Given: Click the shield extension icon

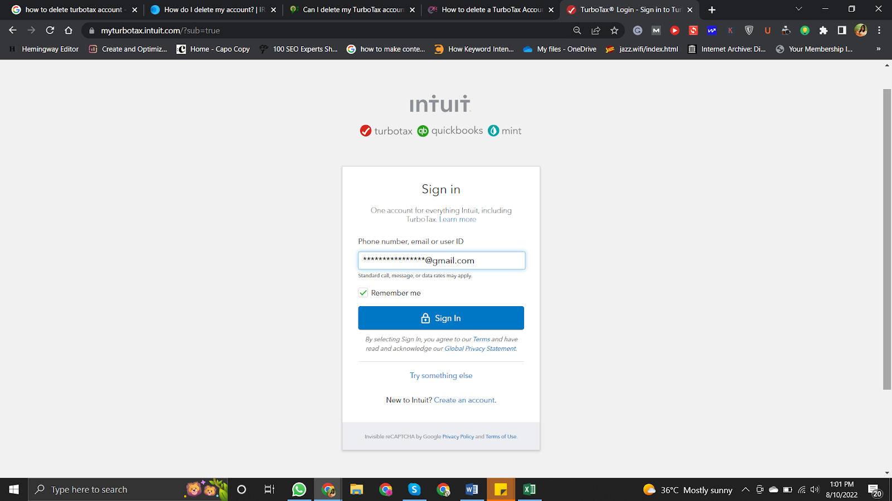Looking at the screenshot, I should 749,31.
